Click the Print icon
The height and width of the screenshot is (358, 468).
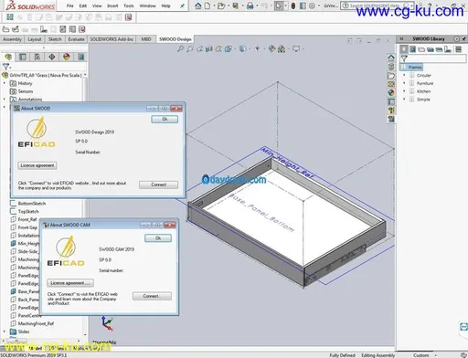[x=250, y=5]
